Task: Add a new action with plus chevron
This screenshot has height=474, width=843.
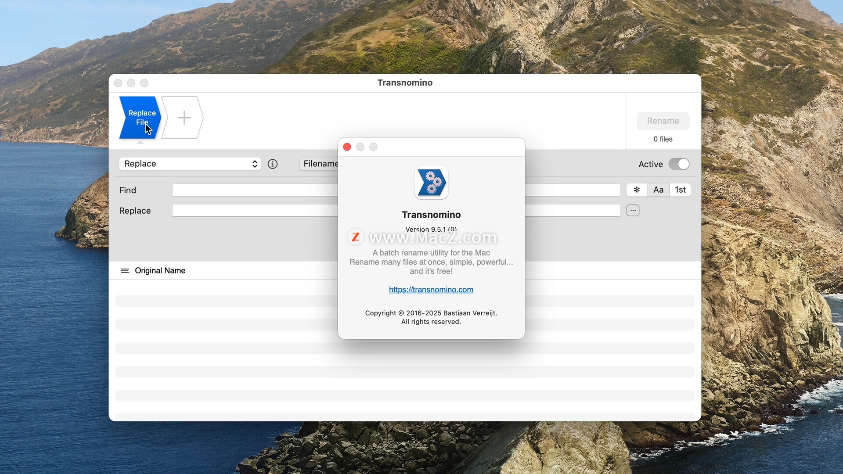Action: (x=184, y=118)
